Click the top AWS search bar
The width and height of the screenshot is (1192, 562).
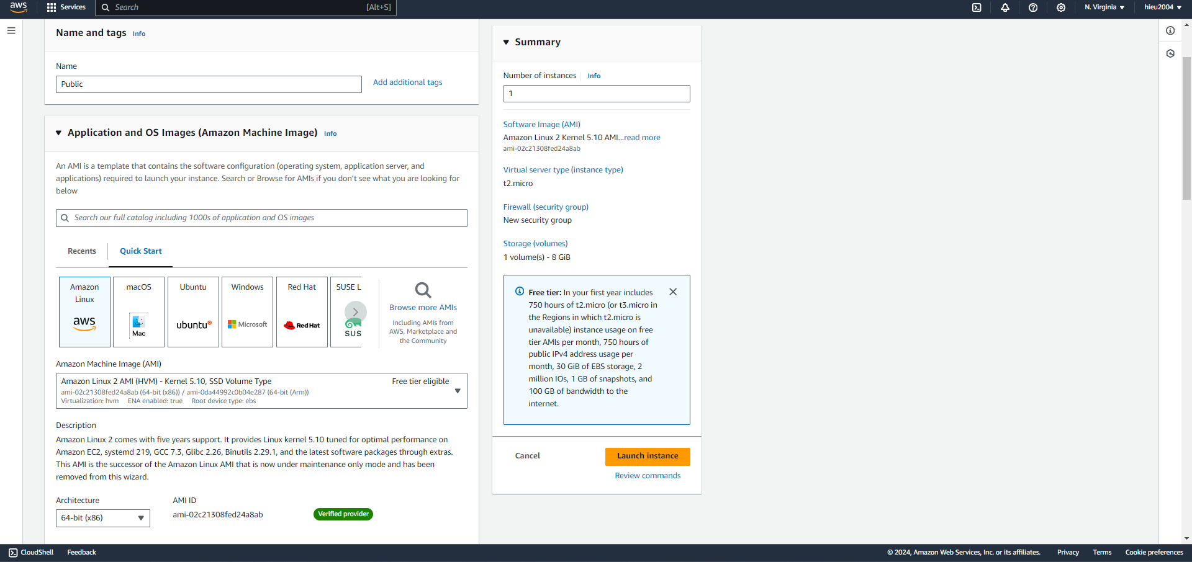point(246,7)
